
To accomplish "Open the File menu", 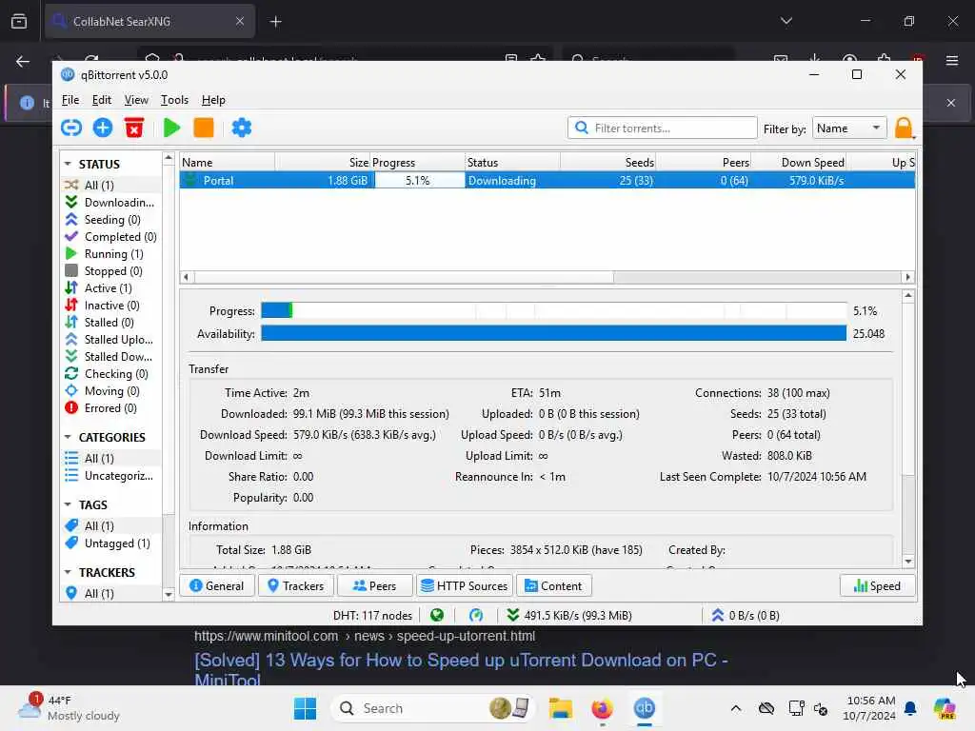I will [70, 100].
